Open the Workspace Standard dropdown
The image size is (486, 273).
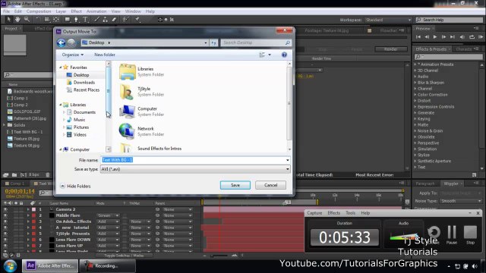pyautogui.click(x=388, y=20)
